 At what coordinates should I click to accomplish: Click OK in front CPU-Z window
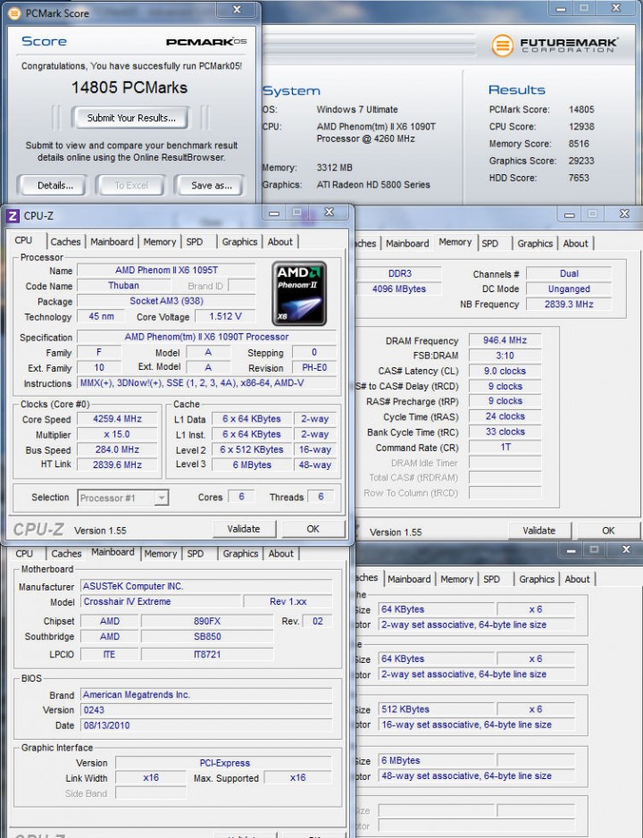[x=313, y=529]
